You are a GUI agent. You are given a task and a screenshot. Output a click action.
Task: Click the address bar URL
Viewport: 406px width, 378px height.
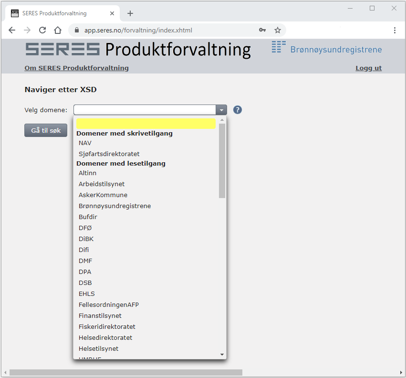[138, 31]
